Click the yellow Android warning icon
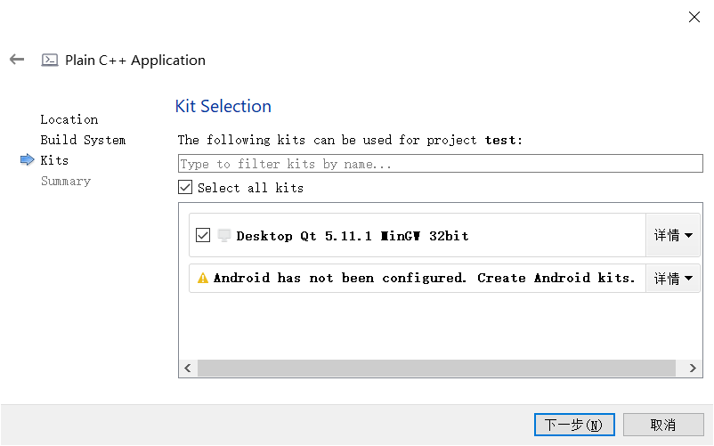 point(203,278)
